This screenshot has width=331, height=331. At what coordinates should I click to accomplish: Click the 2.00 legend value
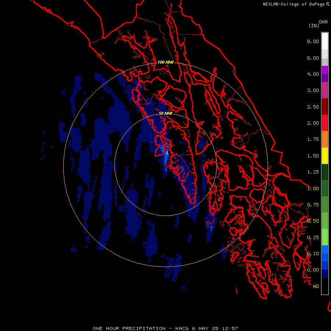313,123
